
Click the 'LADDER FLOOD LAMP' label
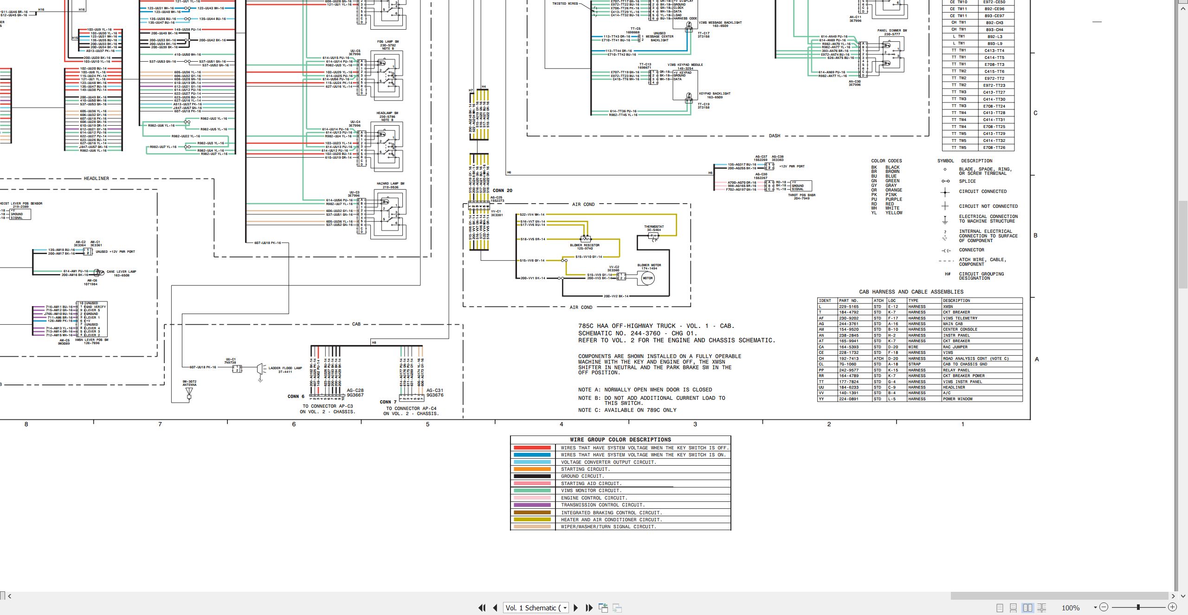tap(285, 368)
